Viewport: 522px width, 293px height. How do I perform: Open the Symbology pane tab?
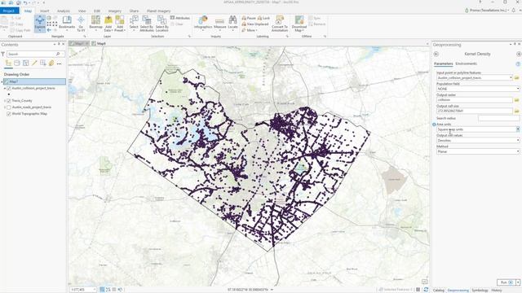coord(480,291)
